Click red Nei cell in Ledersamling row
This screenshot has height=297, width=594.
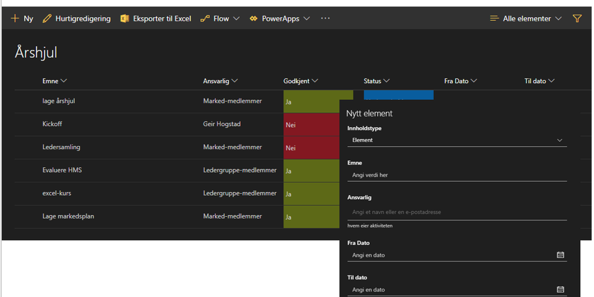coord(312,147)
